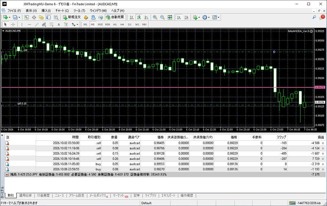The image size is (327, 206).
Task: Open the indicators list dropdown arrow
Action: point(199,18)
